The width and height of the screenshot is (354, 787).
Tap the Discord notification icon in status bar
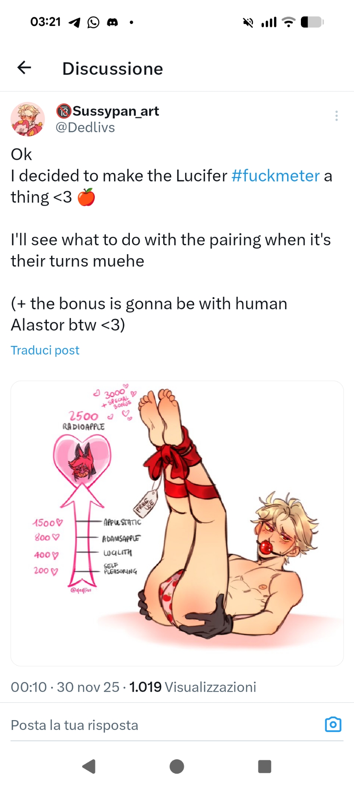click(x=112, y=22)
